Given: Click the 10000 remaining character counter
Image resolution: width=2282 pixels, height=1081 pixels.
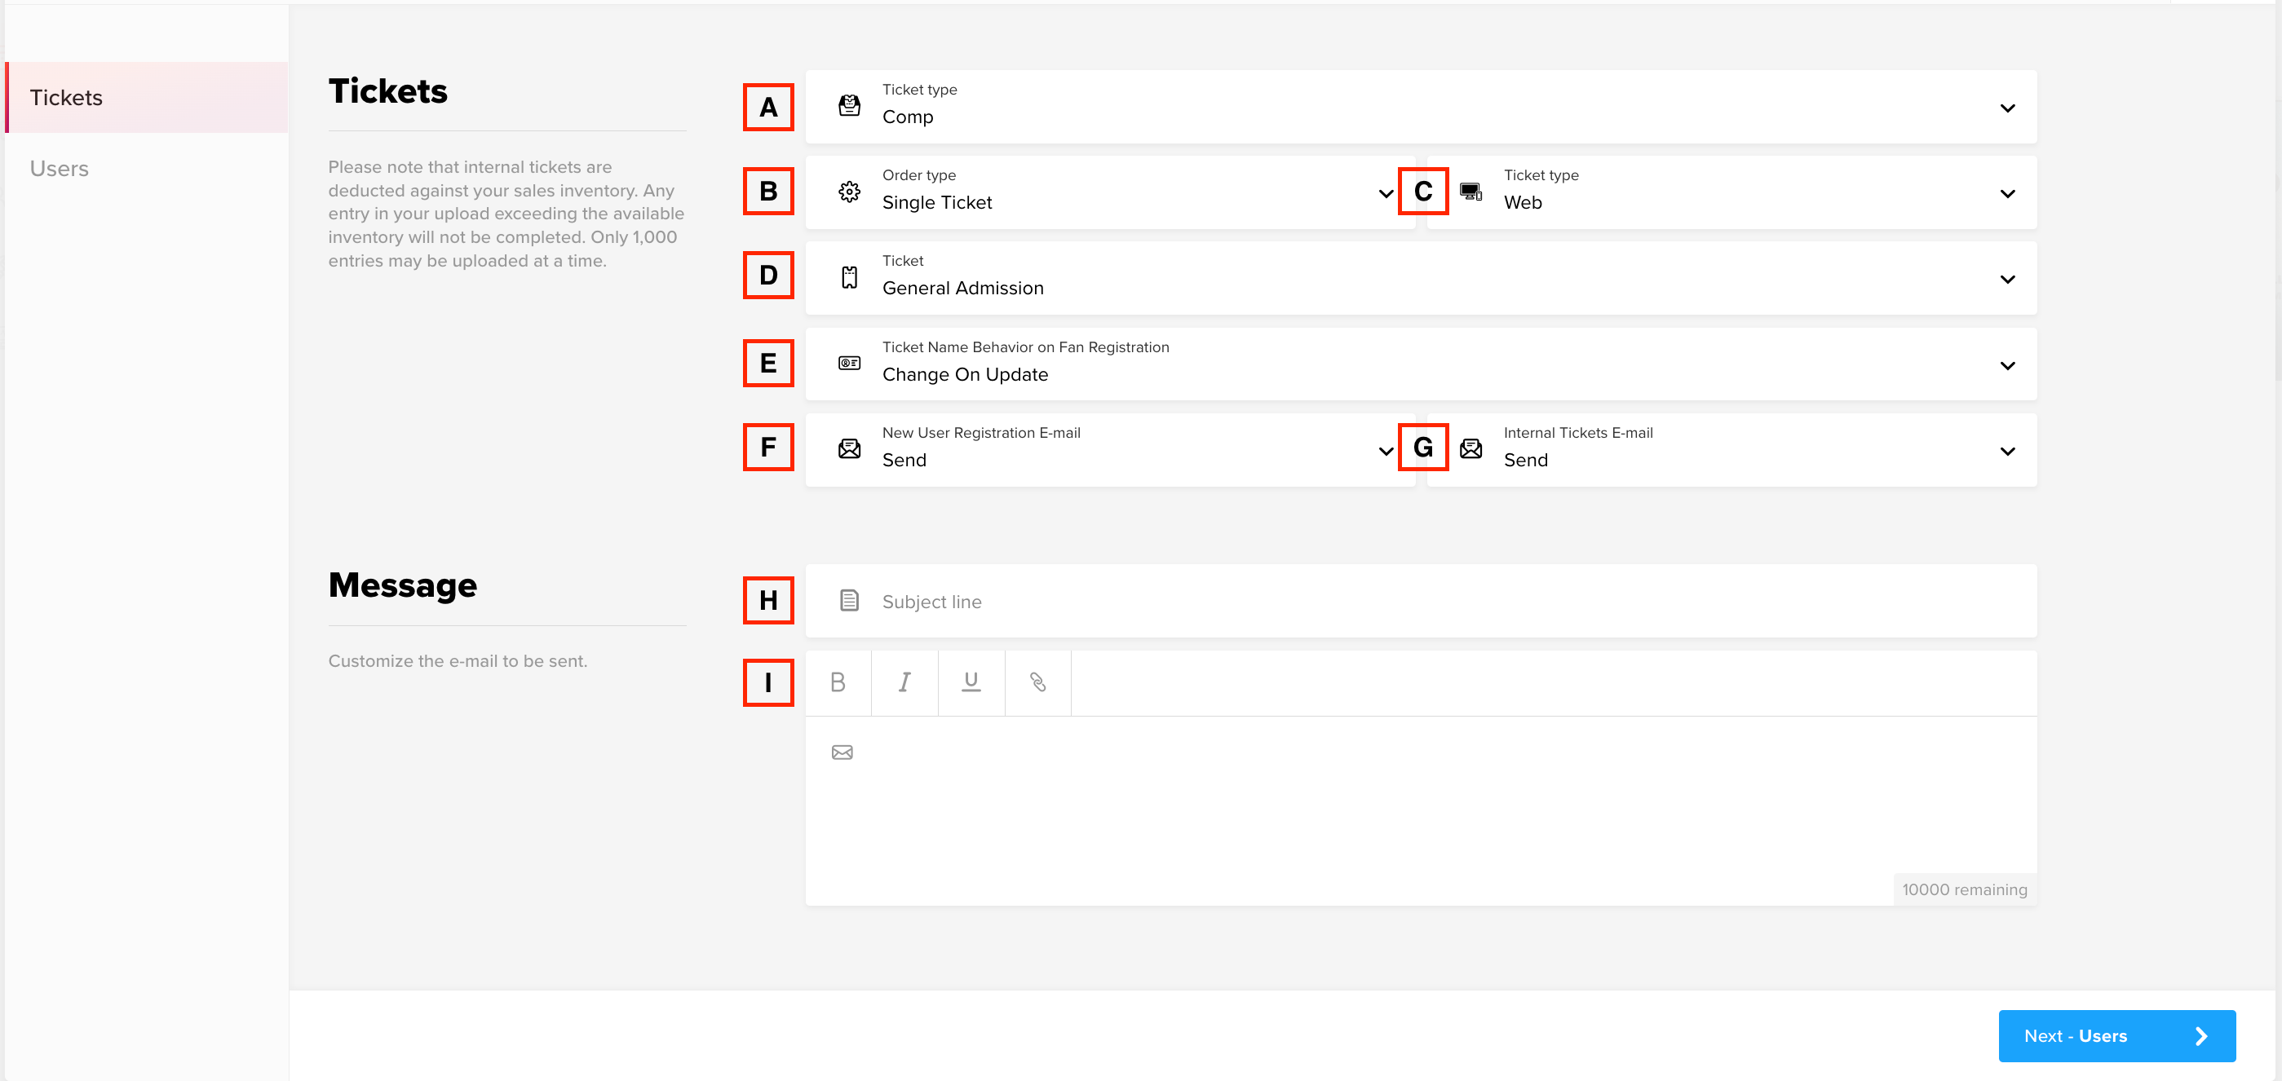Looking at the screenshot, I should pos(1964,889).
